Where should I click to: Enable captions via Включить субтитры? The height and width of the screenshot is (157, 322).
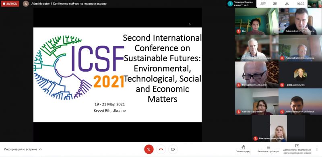click(x=268, y=149)
